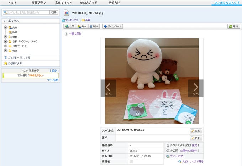242x166 pixels.
Task: Open the 使い方ガイド tab
Action: point(89,3)
